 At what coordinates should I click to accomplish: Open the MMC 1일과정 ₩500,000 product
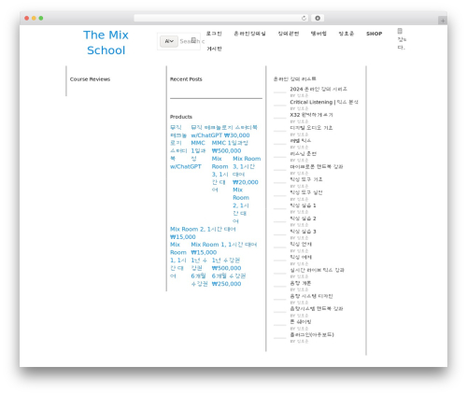[230, 147]
